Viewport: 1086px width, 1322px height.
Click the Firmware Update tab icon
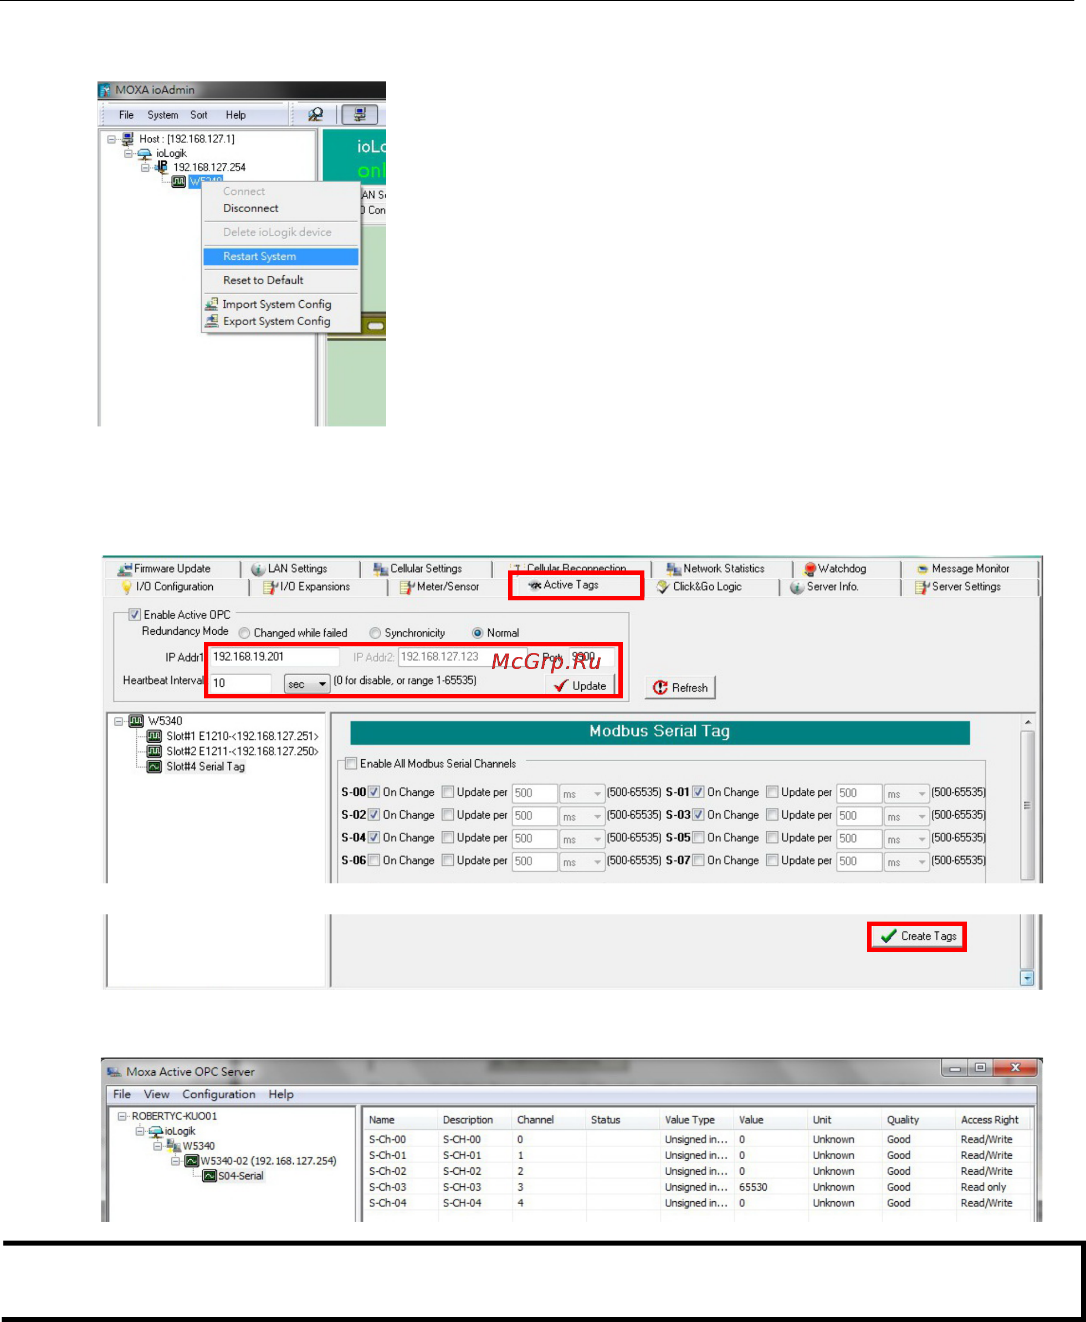coord(125,568)
